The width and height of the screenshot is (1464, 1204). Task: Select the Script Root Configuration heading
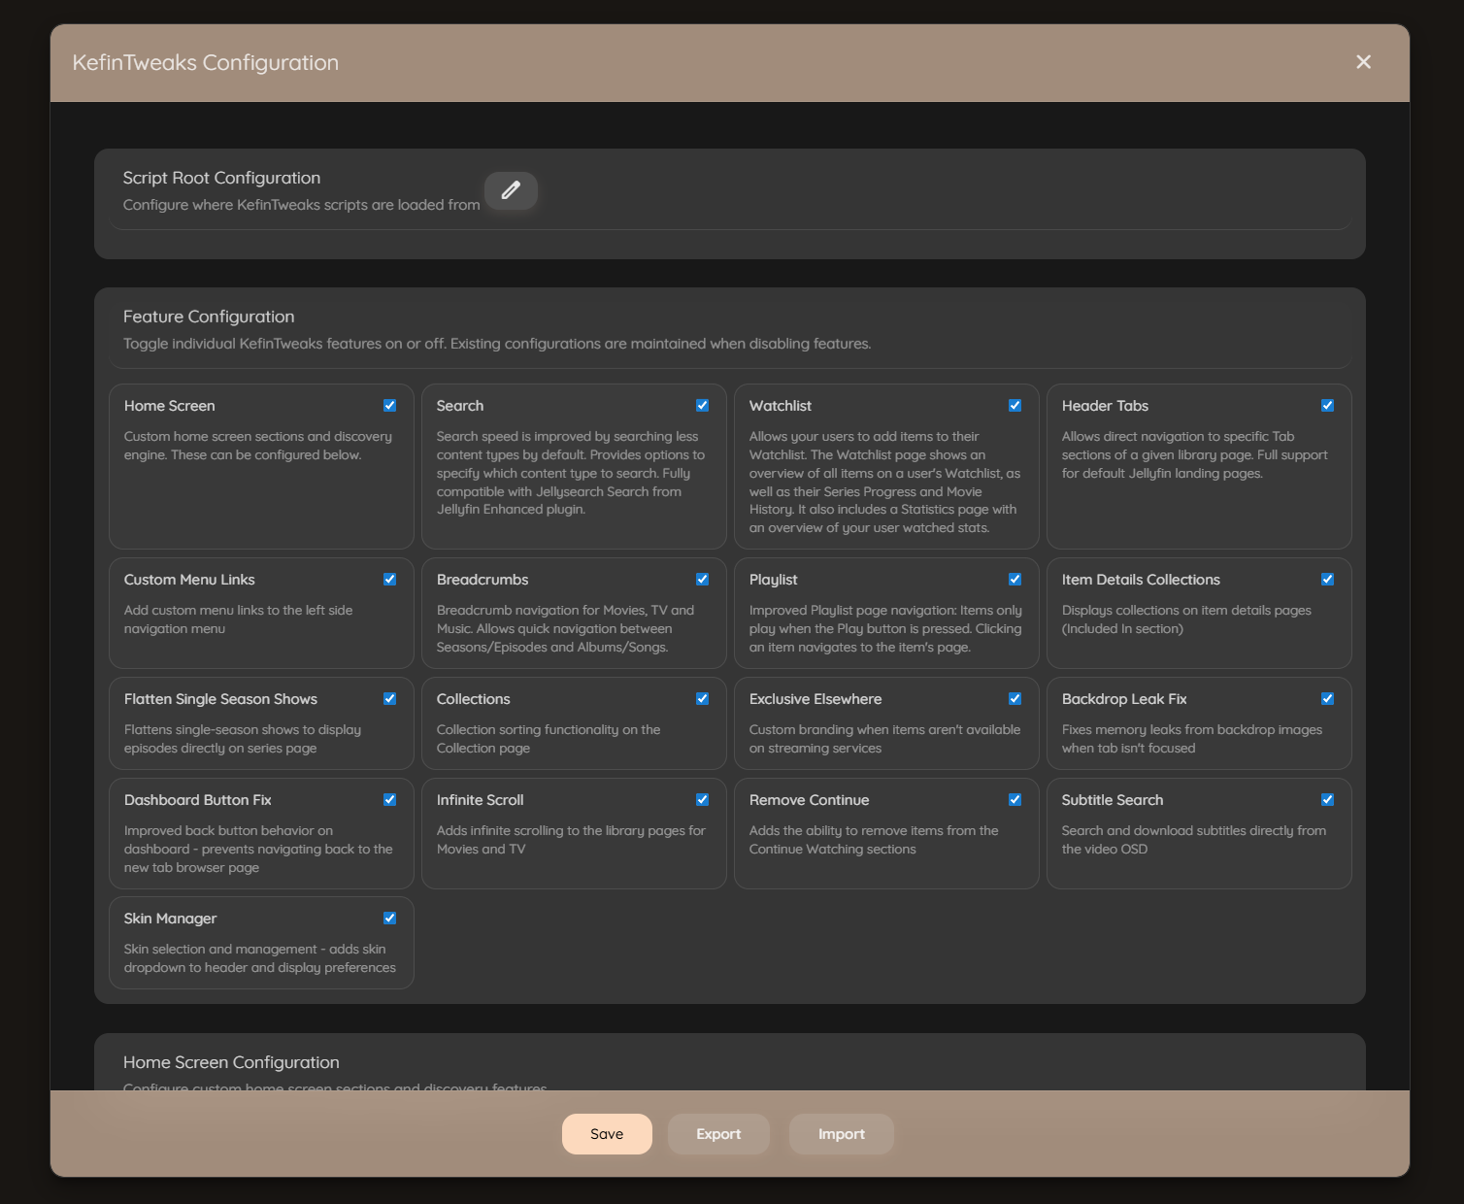click(x=221, y=178)
